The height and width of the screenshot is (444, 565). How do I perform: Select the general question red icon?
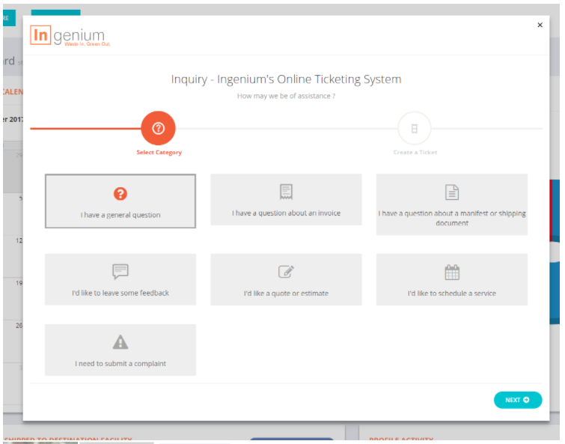click(x=120, y=194)
